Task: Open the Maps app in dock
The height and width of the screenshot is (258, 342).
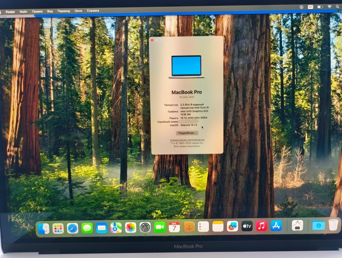Action: tap(116, 228)
